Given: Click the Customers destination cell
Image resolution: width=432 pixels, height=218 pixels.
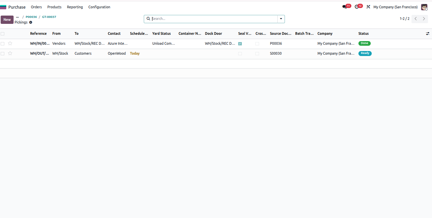Looking at the screenshot, I should coord(83,53).
